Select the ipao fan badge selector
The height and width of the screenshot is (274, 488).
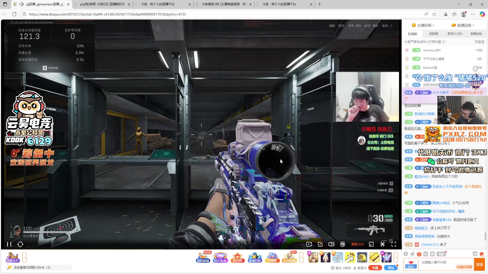(411, 264)
